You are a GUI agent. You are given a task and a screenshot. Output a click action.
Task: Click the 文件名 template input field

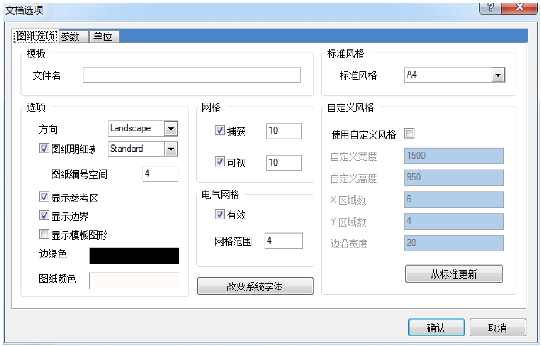tap(192, 75)
